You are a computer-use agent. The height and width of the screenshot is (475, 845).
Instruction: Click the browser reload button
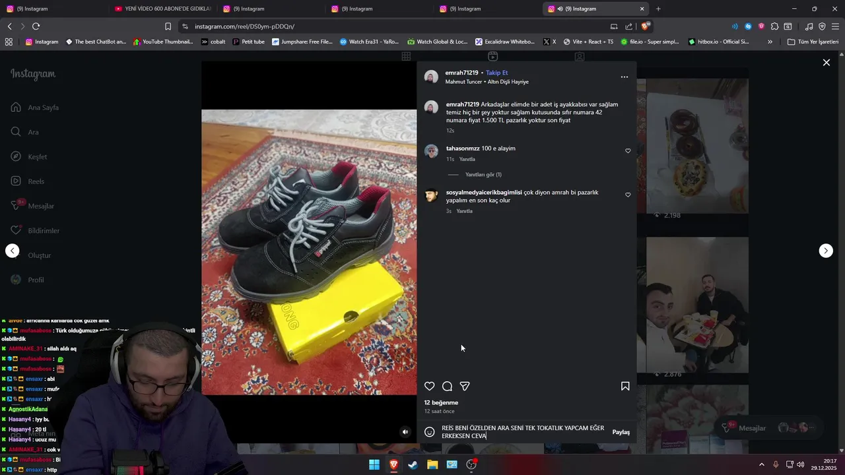click(36, 26)
